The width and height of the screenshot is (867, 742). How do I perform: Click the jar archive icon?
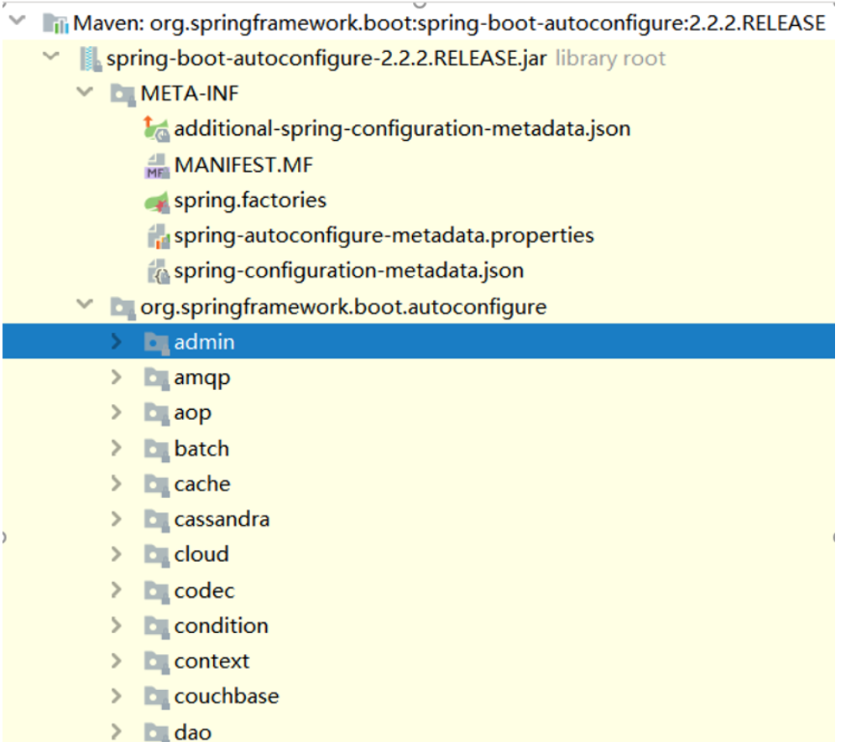tap(90, 59)
